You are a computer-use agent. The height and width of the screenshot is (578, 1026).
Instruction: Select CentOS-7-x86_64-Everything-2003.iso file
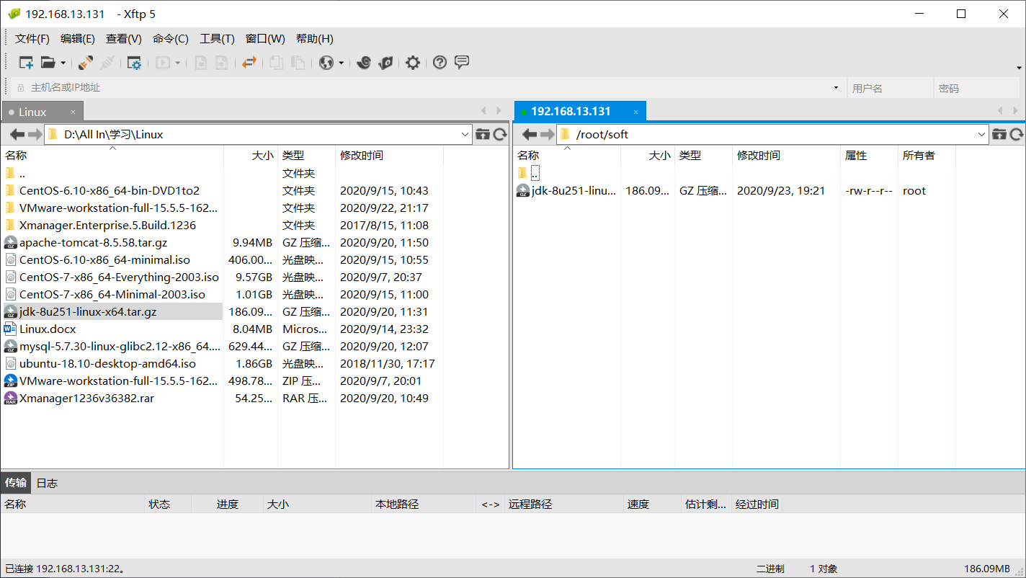[x=119, y=277]
